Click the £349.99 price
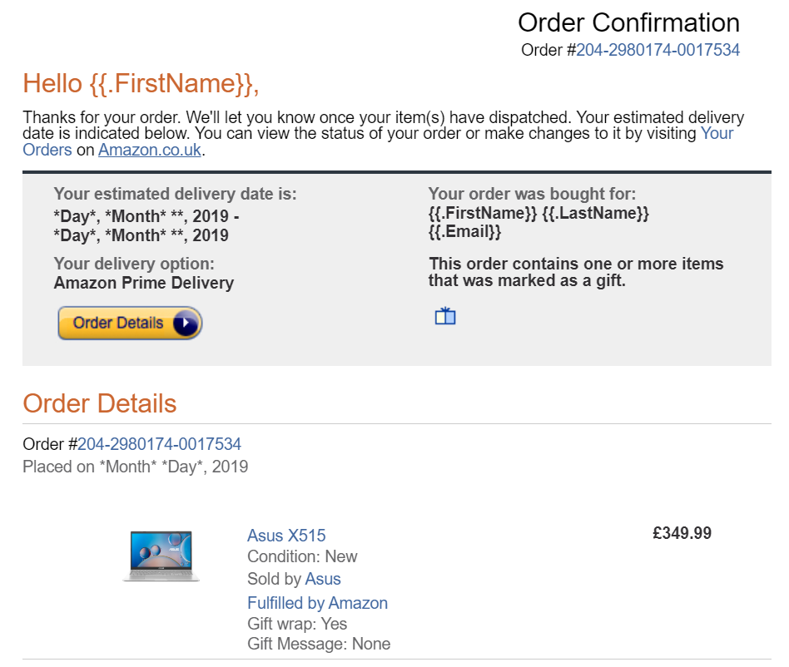 [682, 533]
